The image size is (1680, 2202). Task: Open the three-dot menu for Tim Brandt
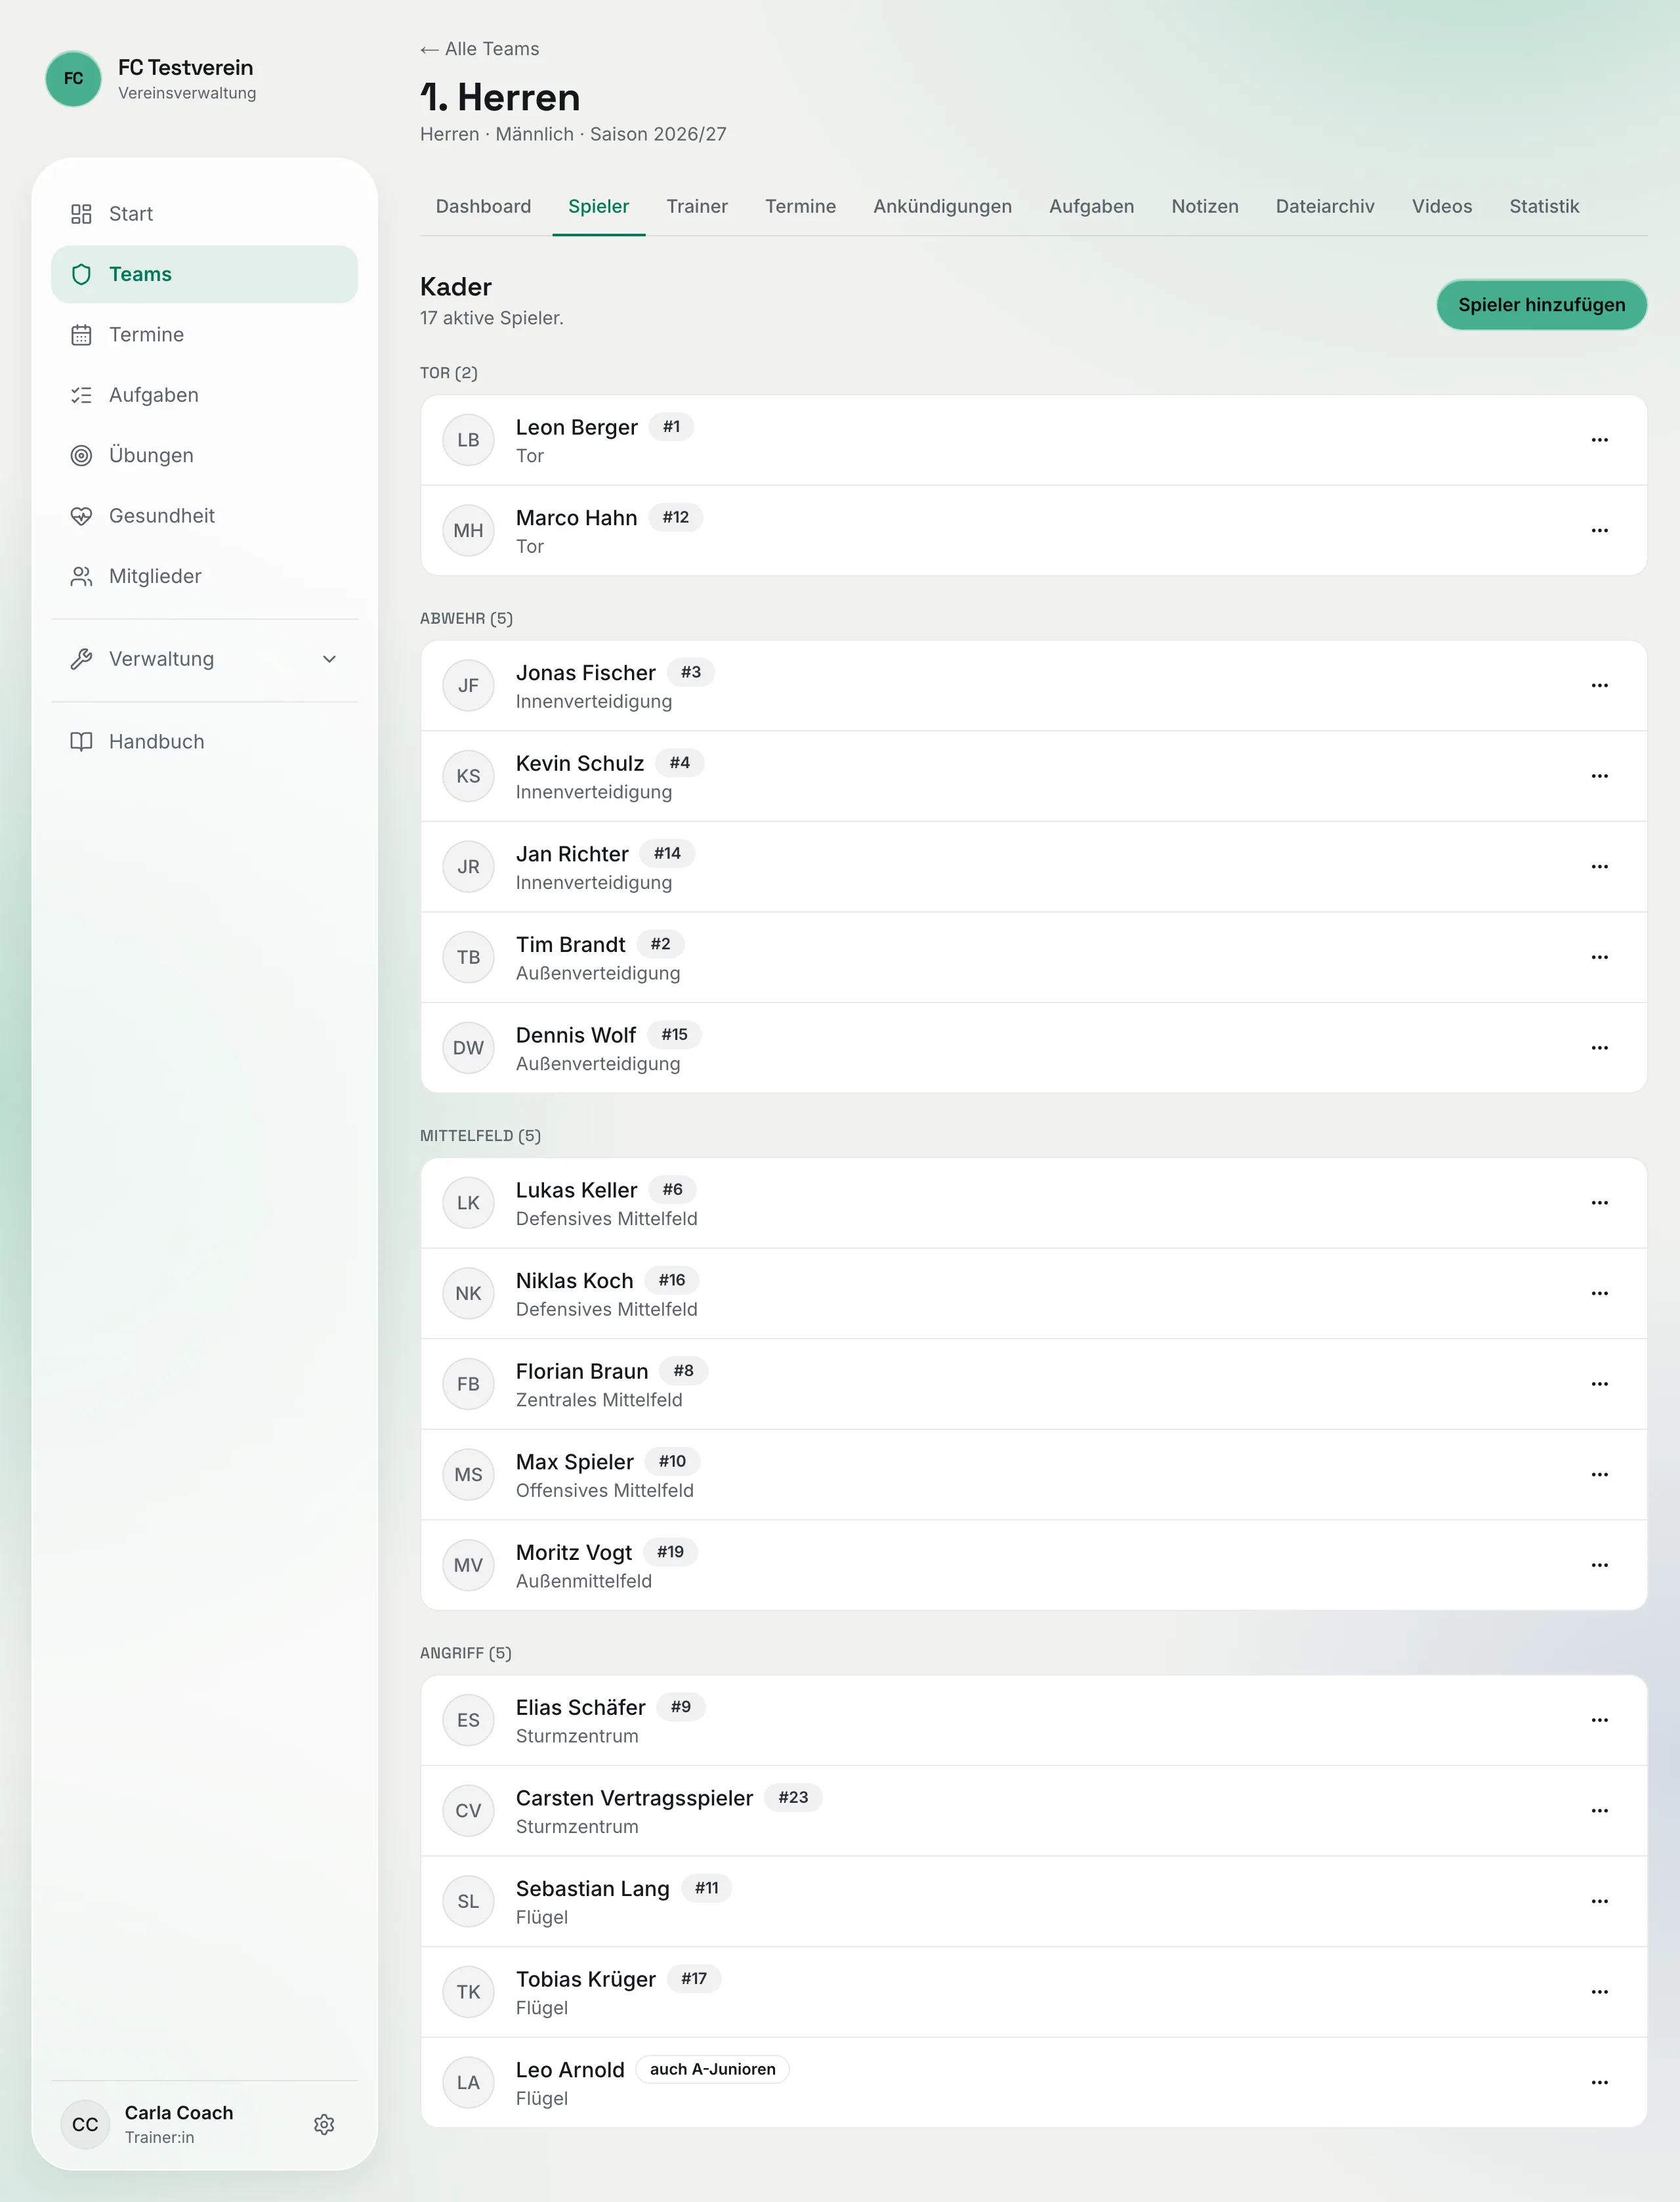click(x=1599, y=957)
